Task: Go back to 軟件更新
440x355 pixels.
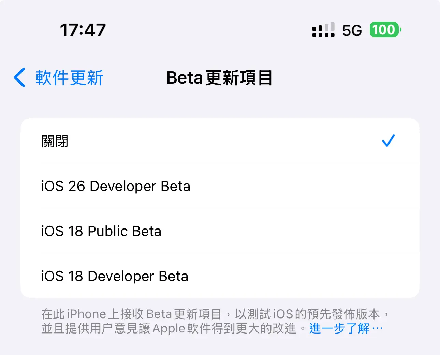Action: pos(58,77)
